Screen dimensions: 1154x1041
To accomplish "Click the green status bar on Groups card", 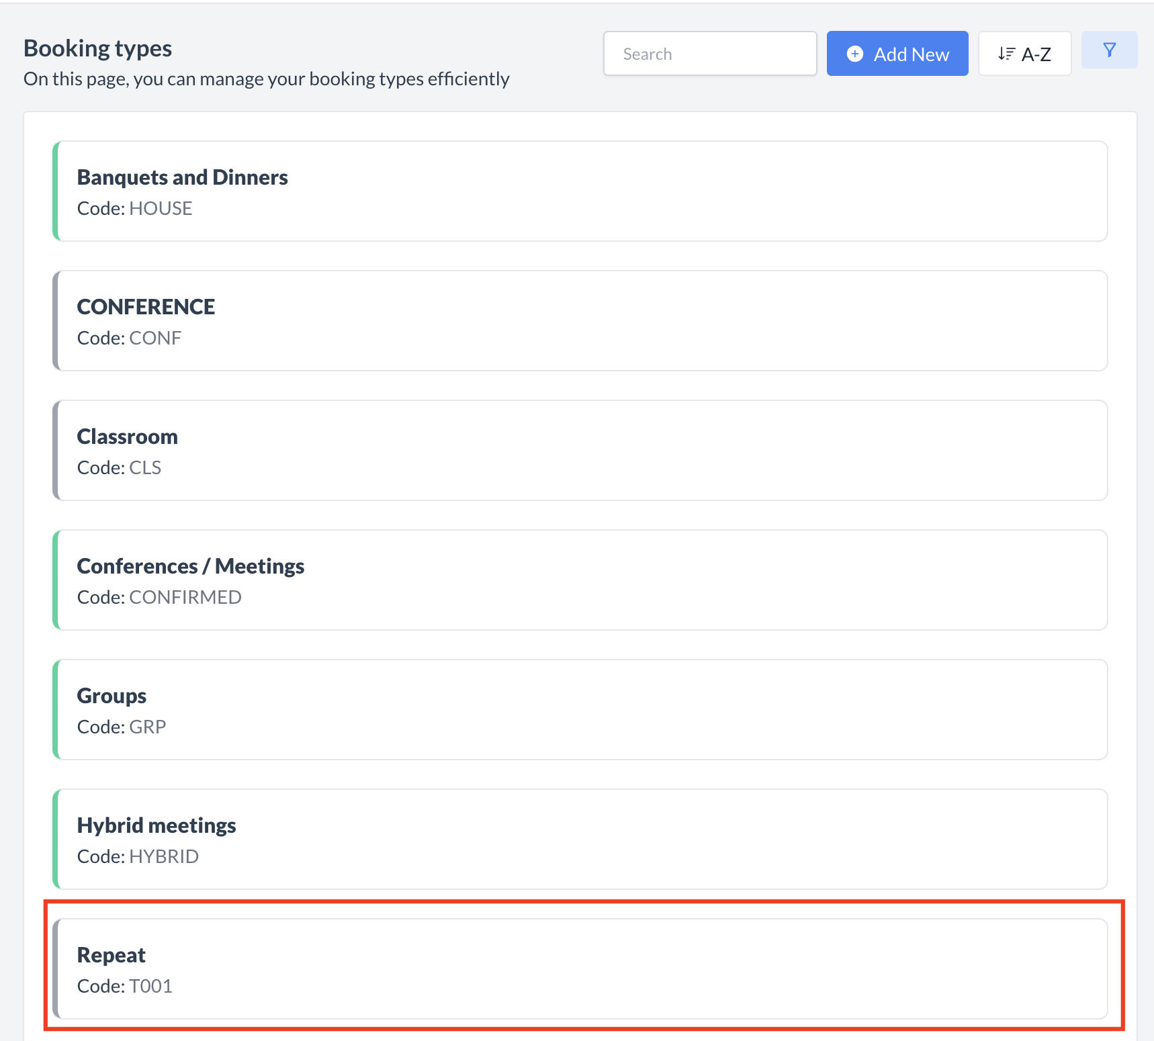I will point(56,709).
